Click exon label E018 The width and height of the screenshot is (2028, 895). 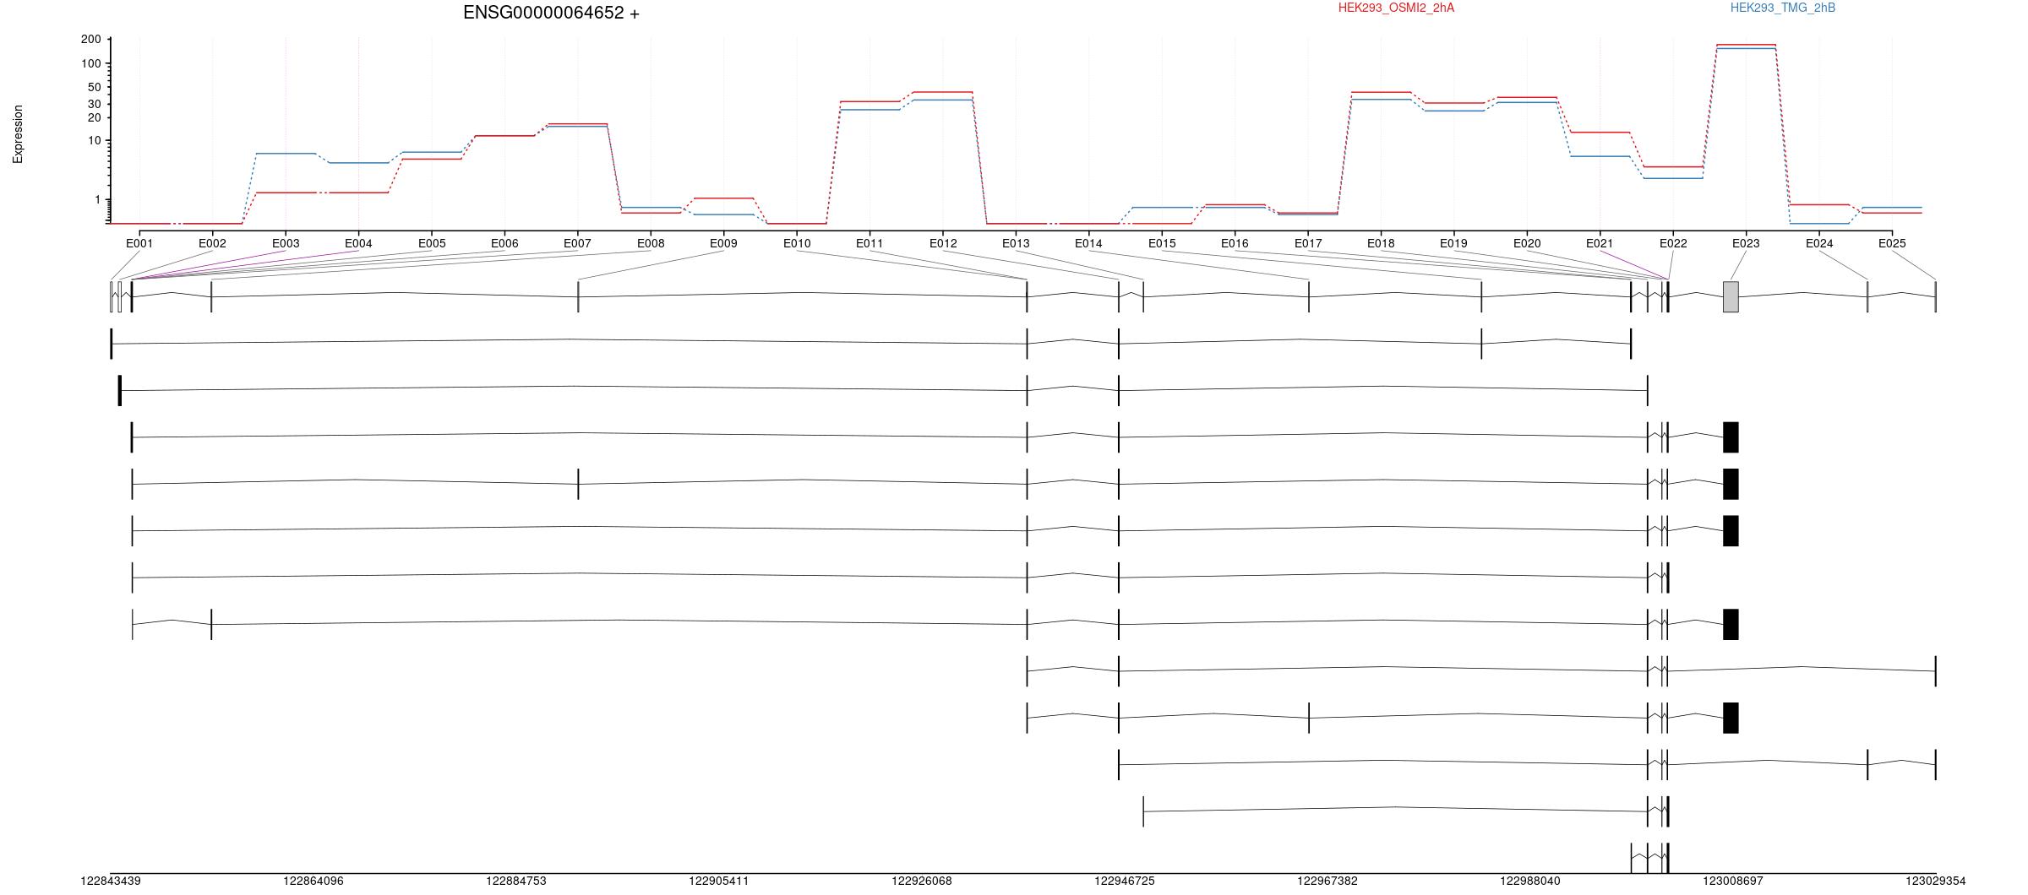1381,243
